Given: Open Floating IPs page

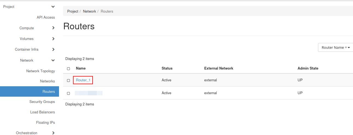Looking at the screenshot, I should (45, 122).
